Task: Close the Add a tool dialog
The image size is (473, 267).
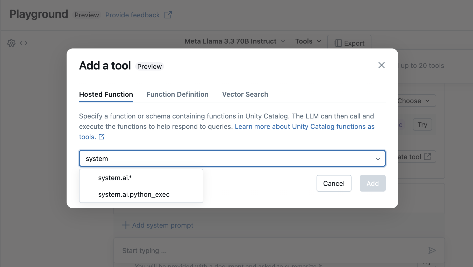Action: click(x=381, y=65)
